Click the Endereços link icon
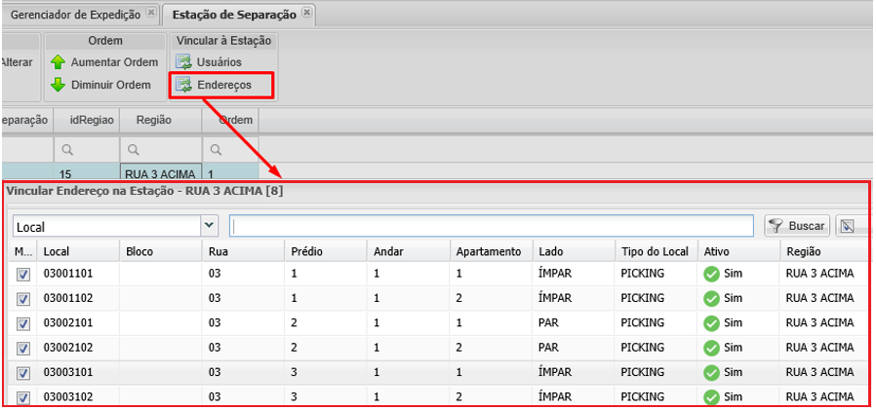The width and height of the screenshot is (876, 410). click(x=183, y=85)
